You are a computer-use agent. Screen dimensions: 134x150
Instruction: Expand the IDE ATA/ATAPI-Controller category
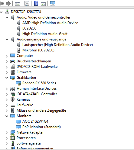tap(7, 94)
